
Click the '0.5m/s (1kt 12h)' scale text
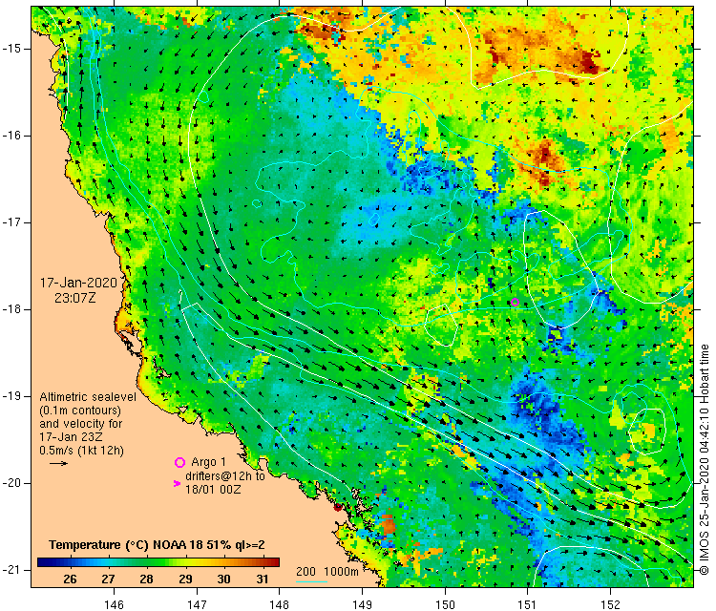[x=81, y=451]
